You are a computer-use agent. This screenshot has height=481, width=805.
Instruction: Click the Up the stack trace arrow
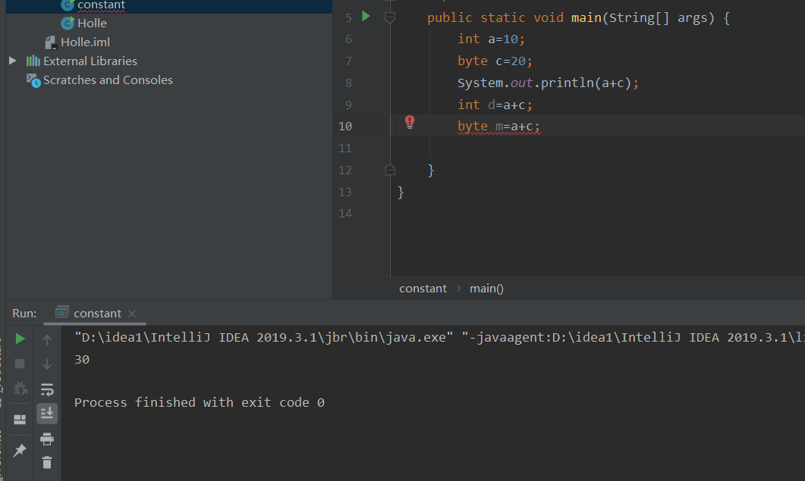click(47, 339)
